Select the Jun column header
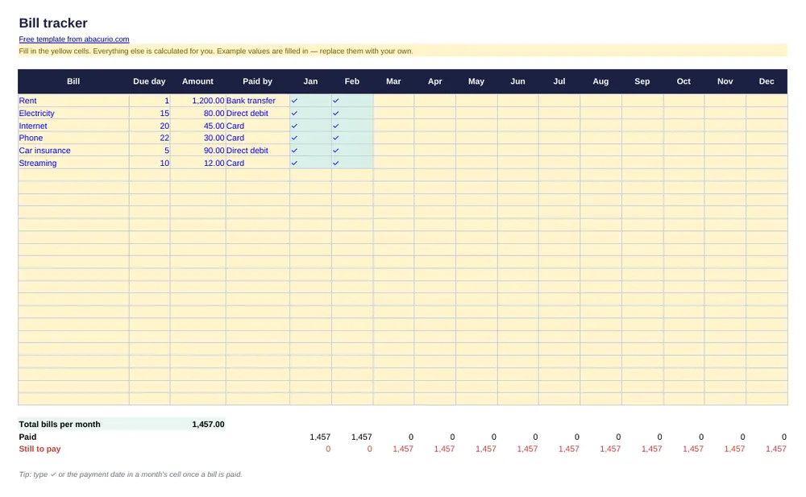Viewport: 806px width, 497px height. [517, 81]
